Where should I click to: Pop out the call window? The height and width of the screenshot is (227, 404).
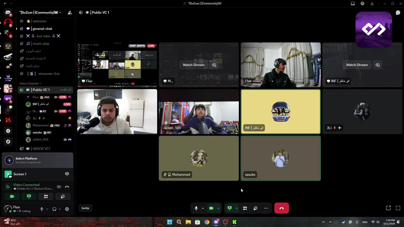click(389, 208)
